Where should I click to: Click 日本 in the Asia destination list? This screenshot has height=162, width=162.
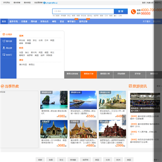point(46,40)
